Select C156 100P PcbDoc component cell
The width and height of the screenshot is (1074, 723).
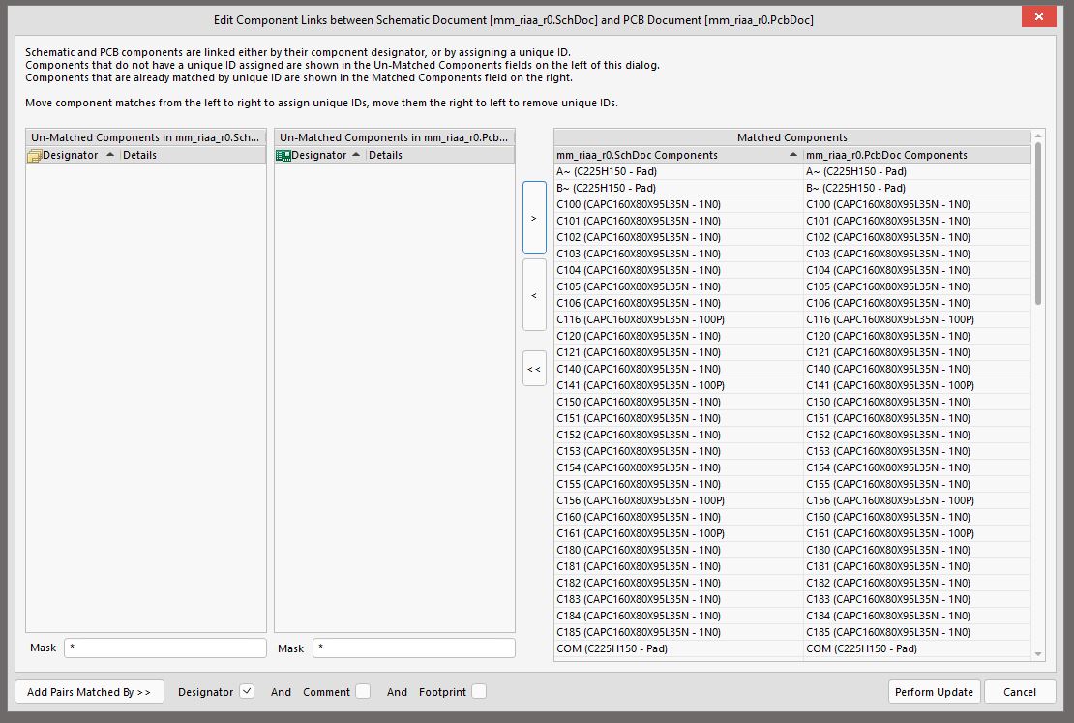coord(916,500)
